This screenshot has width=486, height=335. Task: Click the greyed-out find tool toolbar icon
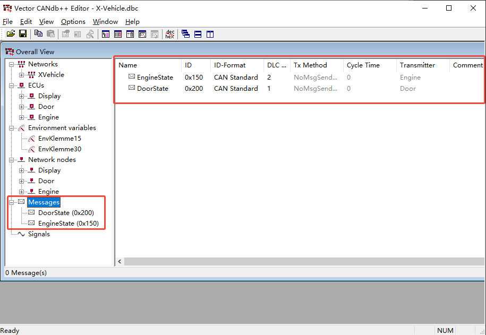[x=90, y=34]
